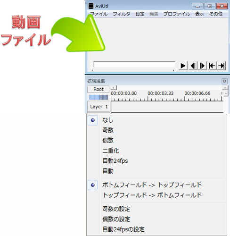This screenshot has width=230, height=236.
Task: Click the play button in AviUtl
Action: click(183, 66)
